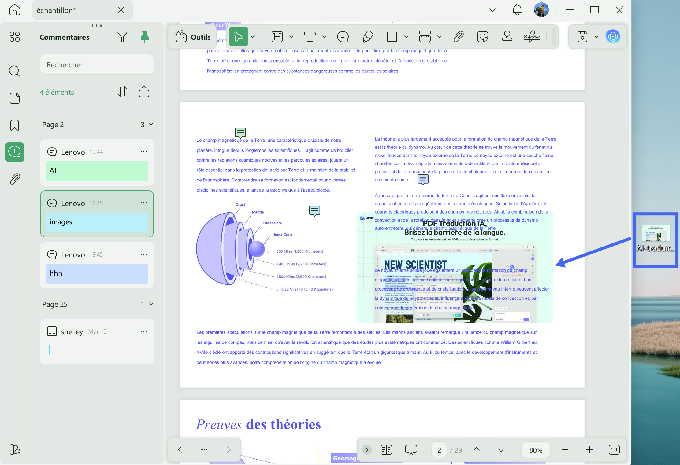Open the user profile avatar
This screenshot has height=465, width=680.
click(x=541, y=10)
